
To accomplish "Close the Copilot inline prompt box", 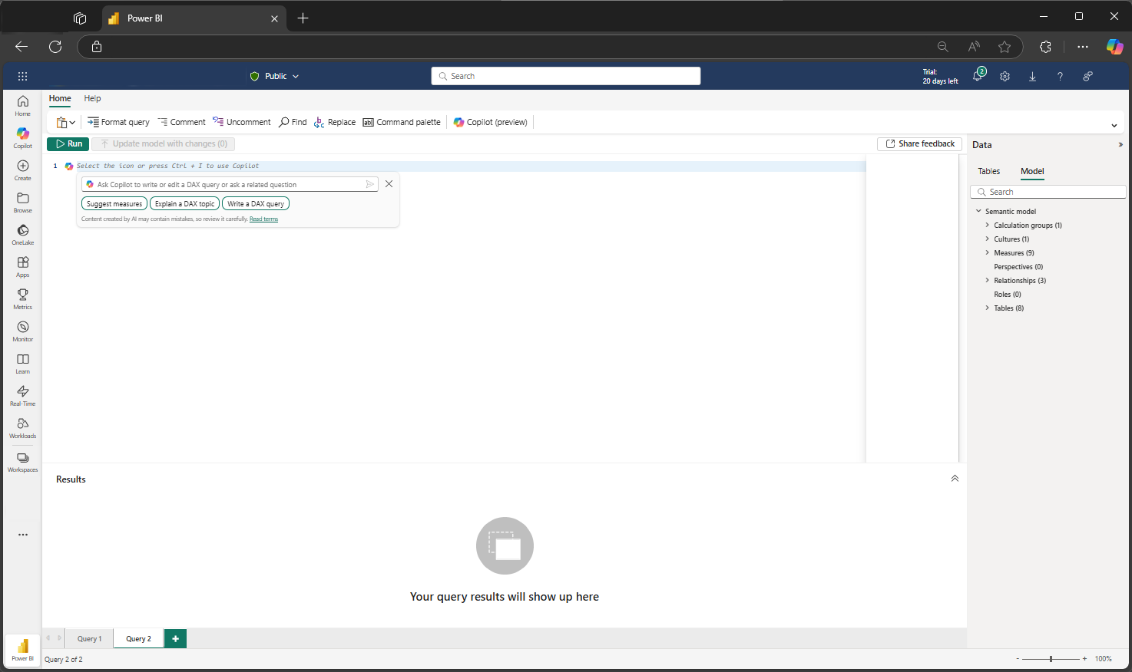I will (389, 184).
